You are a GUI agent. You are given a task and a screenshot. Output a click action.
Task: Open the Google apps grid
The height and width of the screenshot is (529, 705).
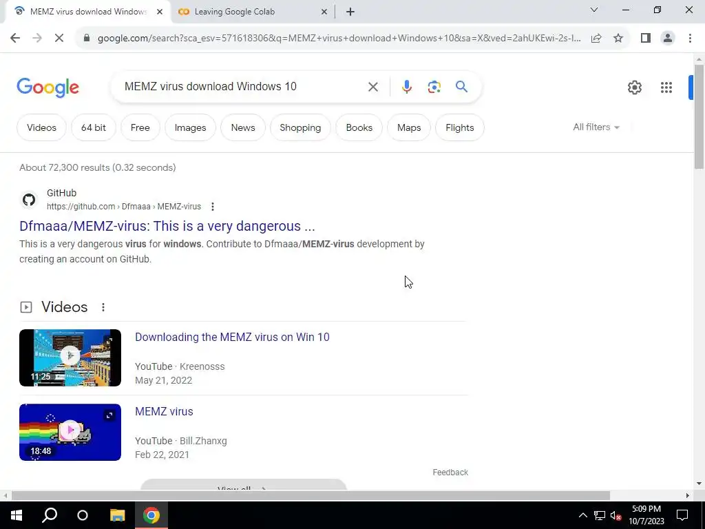(666, 87)
